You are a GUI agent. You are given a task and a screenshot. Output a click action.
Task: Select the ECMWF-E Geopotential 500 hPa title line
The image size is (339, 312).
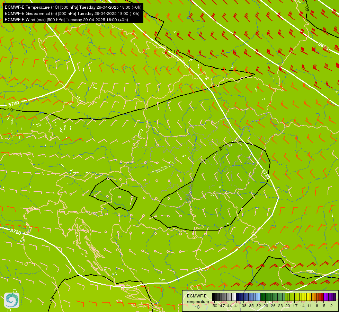point(72,14)
